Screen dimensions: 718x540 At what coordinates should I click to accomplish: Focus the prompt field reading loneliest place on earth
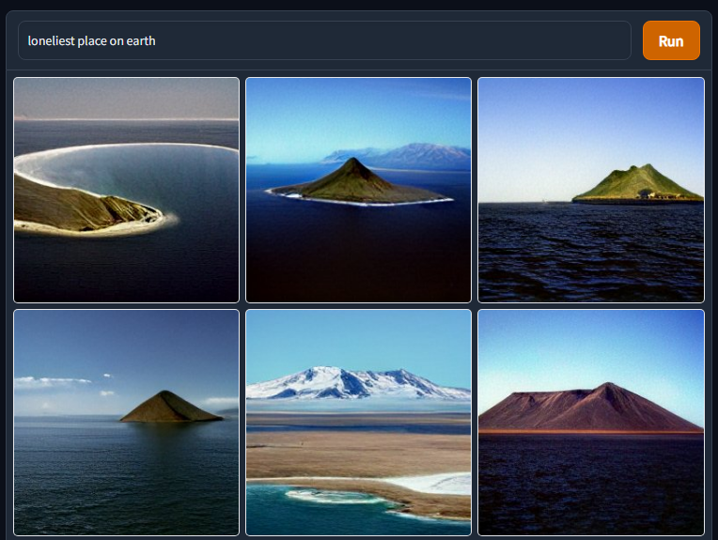[324, 40]
